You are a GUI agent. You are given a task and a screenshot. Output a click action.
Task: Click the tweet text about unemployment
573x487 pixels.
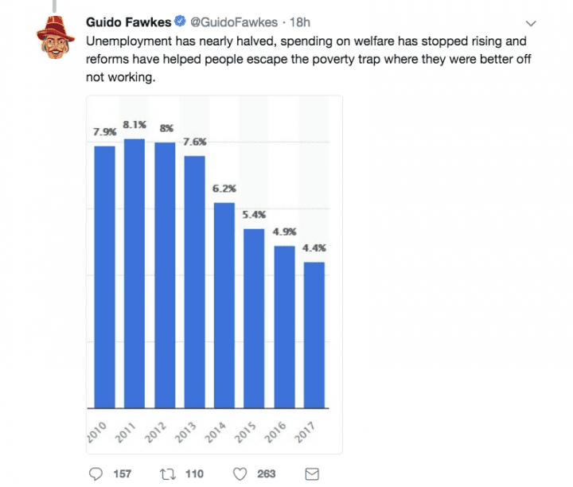click(309, 59)
